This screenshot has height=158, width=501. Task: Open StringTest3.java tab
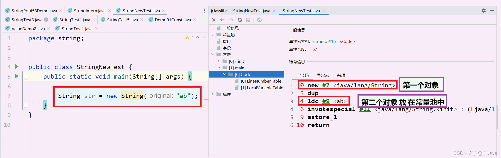pyautogui.click(x=27, y=20)
